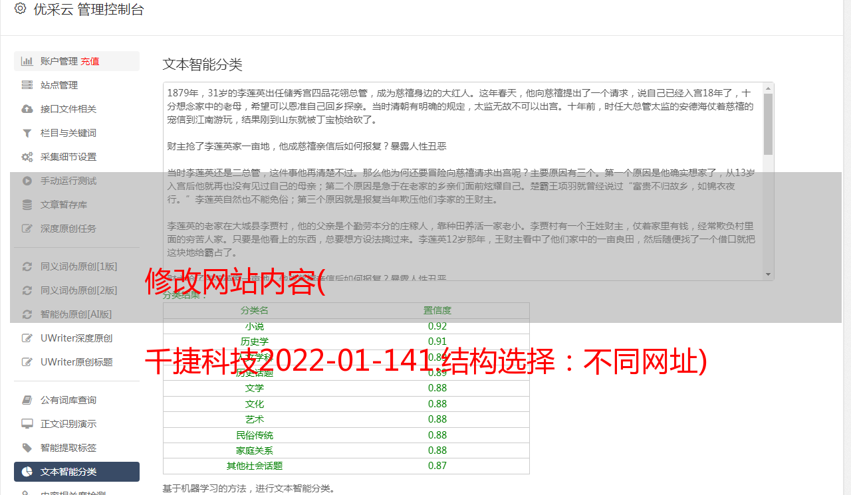Select the 历史学 category cell
851x495 pixels.
255,342
